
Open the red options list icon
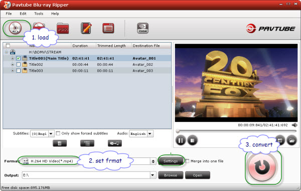point(108,28)
